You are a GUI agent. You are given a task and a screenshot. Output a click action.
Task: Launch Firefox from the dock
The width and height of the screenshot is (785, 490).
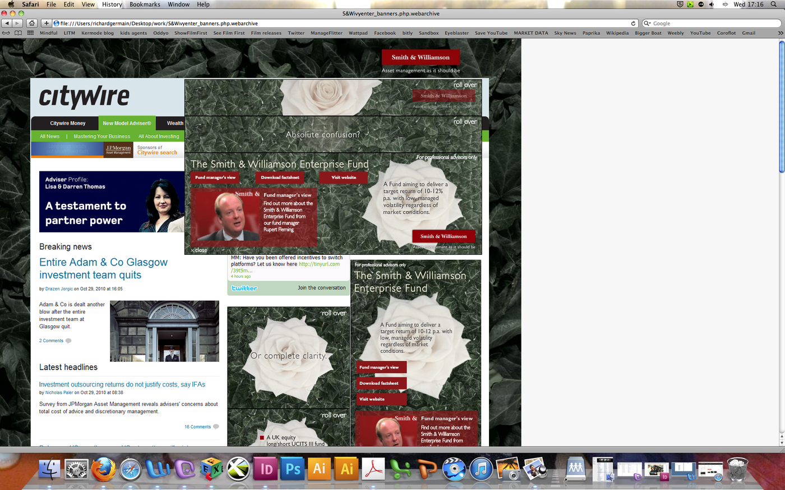click(104, 469)
